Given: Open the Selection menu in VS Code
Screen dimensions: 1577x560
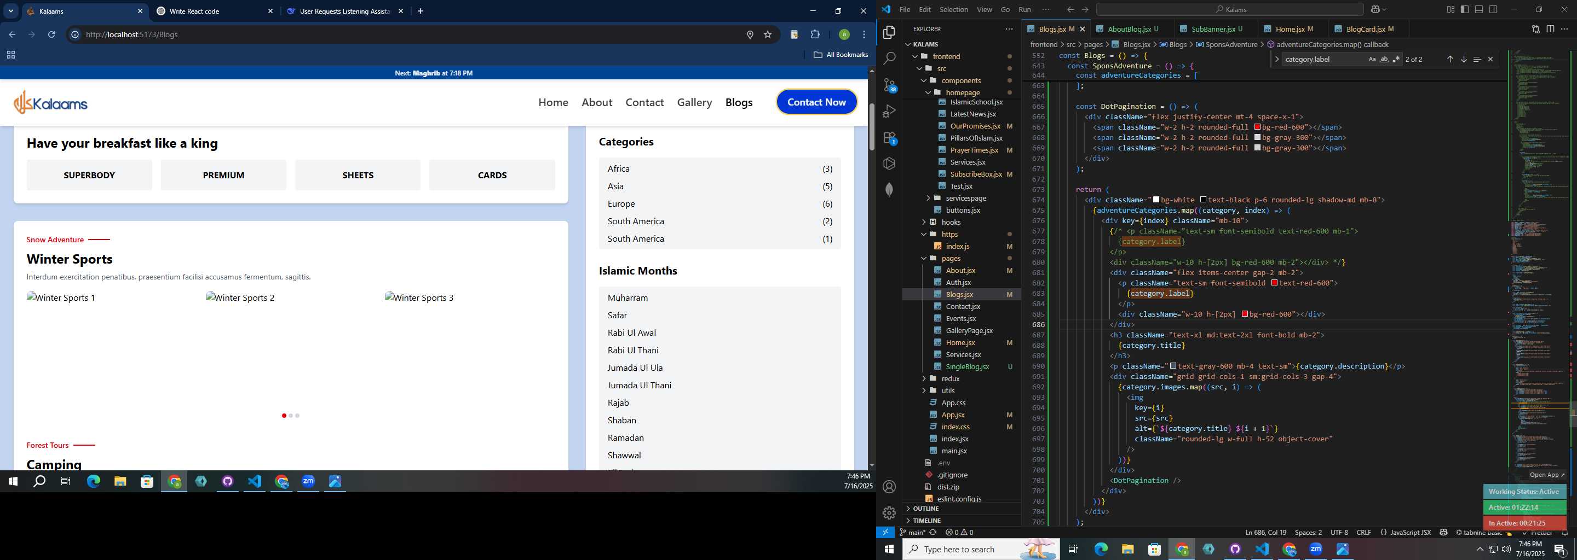Looking at the screenshot, I should [x=954, y=9].
